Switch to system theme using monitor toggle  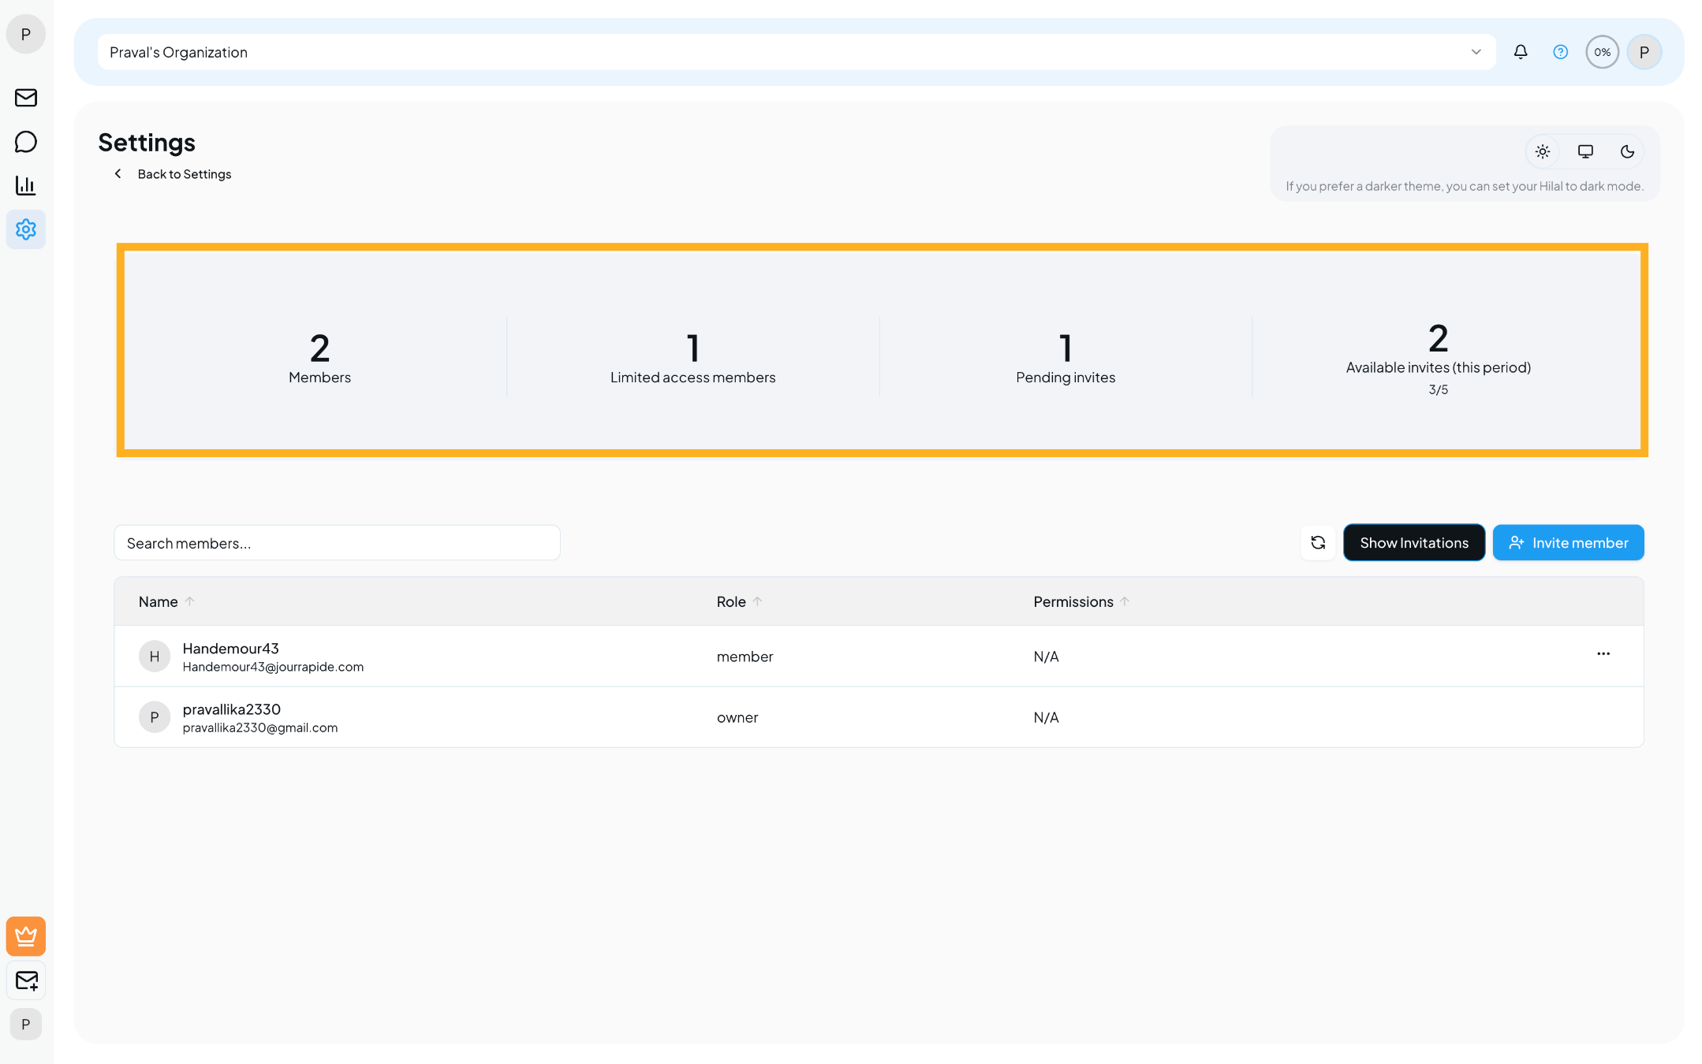(1584, 151)
